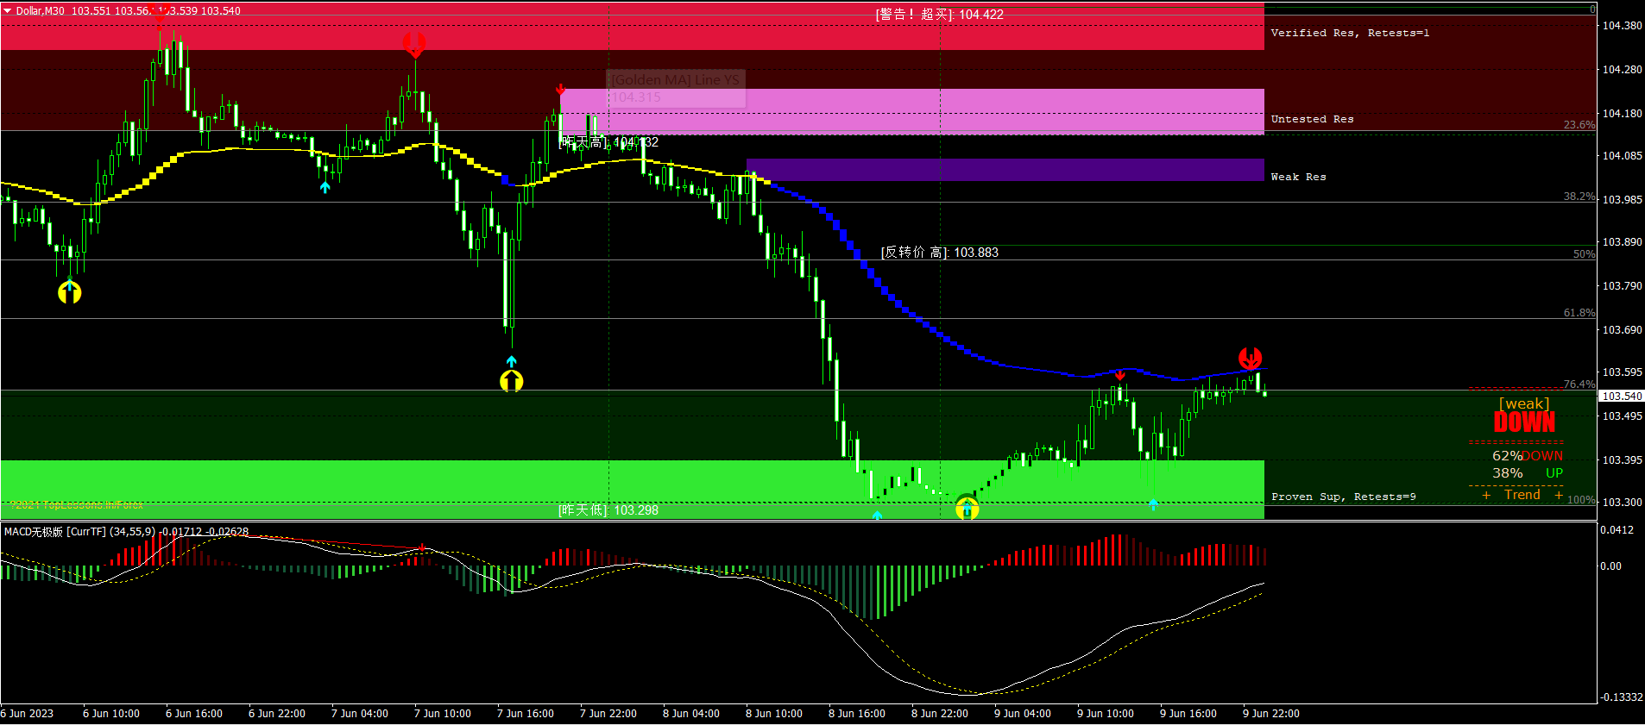Select yellow circled buy arrow at 7 Jun 16:00 low

[x=512, y=380]
